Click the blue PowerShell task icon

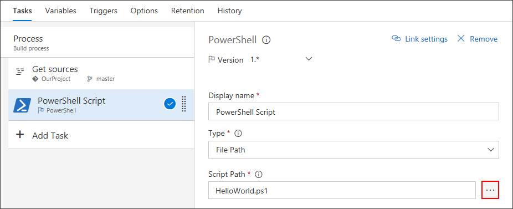[22, 105]
